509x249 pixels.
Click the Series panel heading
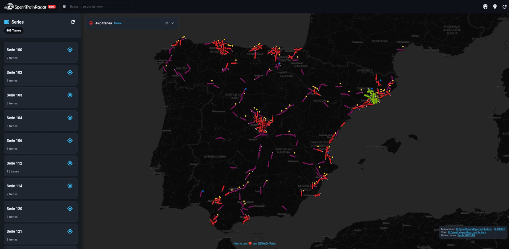17,22
